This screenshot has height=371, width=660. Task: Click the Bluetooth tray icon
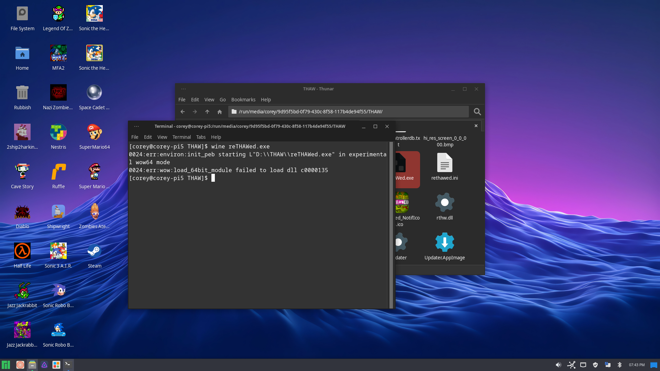coord(619,365)
